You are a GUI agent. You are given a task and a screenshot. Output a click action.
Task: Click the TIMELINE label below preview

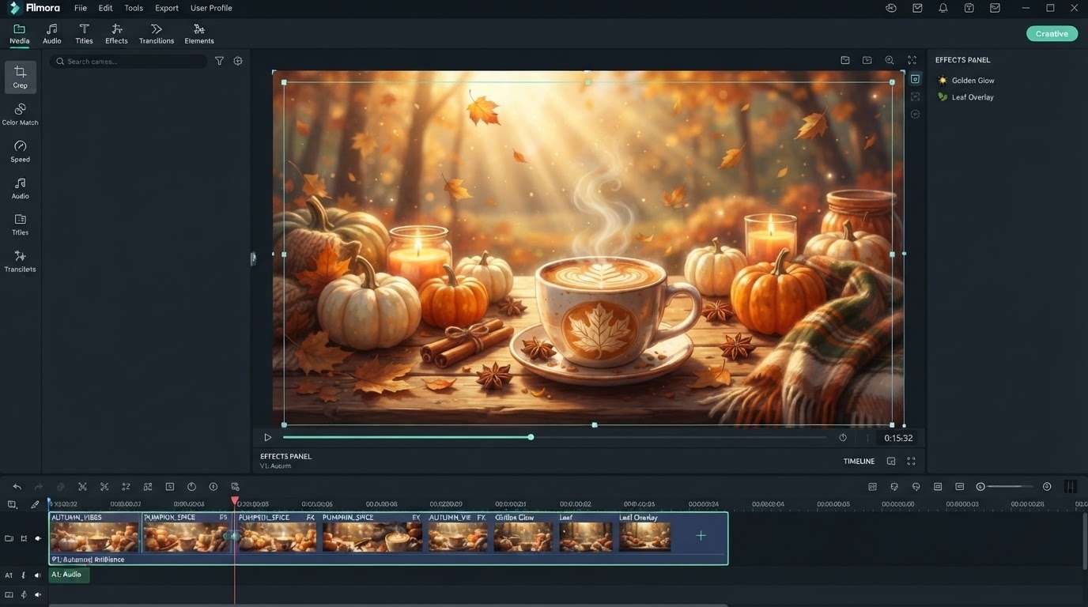[859, 462]
